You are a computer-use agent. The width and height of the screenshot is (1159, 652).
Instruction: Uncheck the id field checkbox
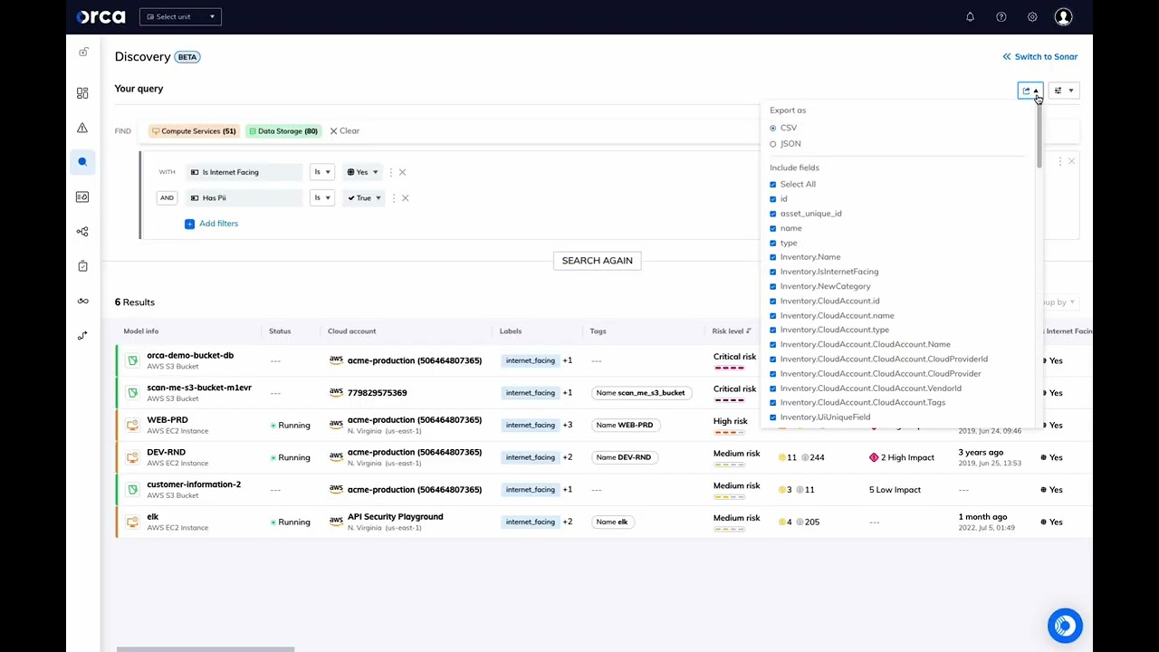point(773,199)
